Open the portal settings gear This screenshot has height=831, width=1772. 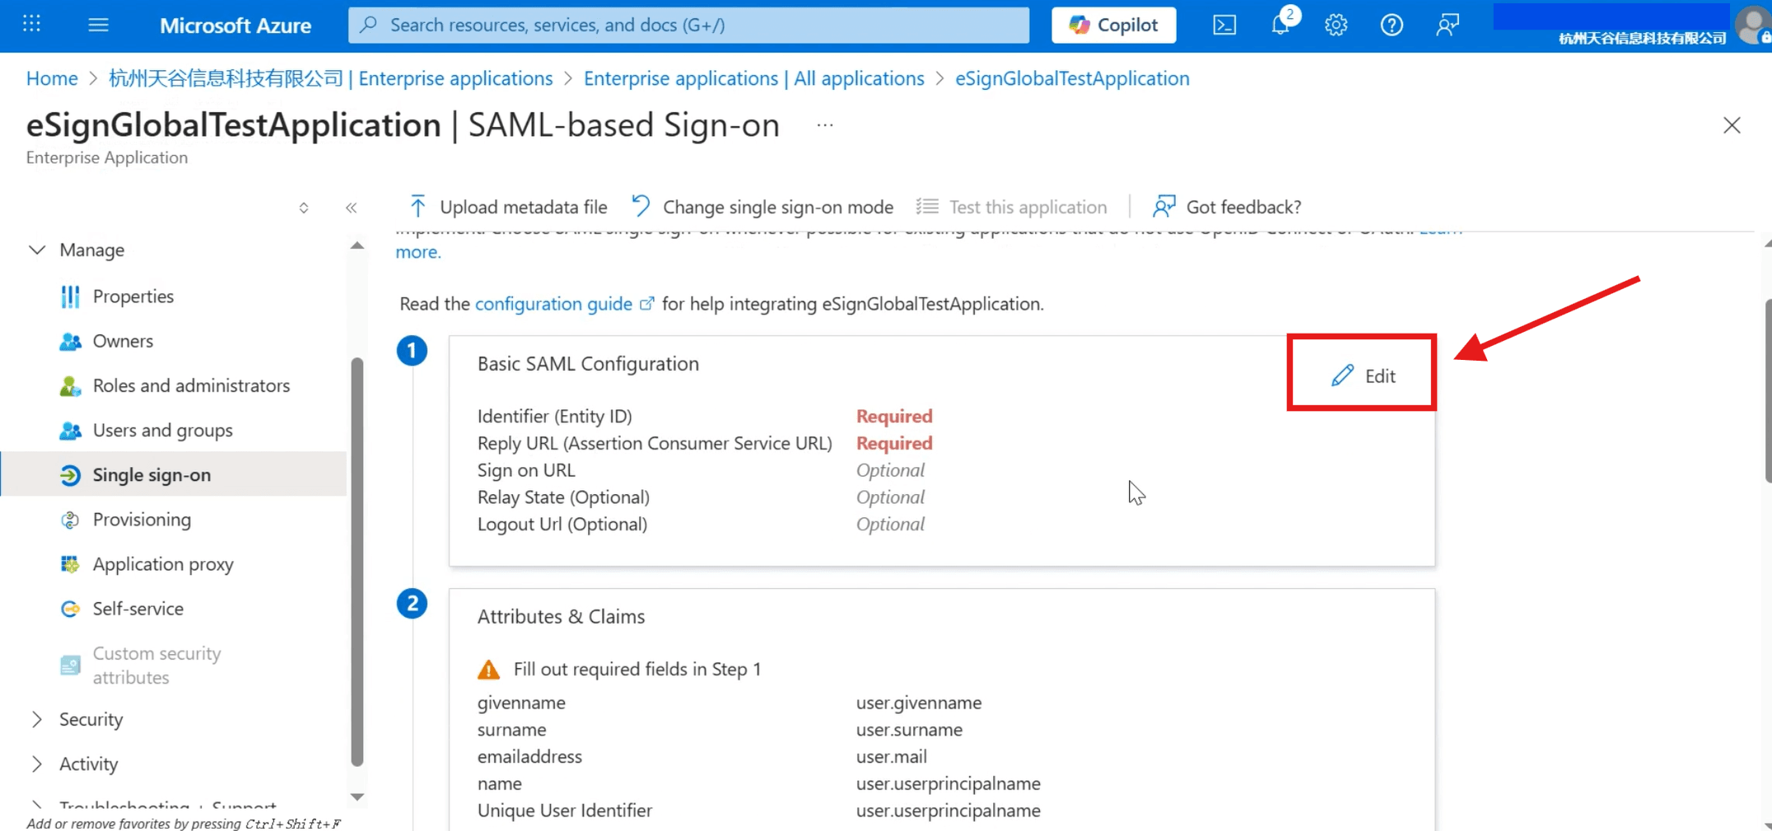click(1336, 25)
